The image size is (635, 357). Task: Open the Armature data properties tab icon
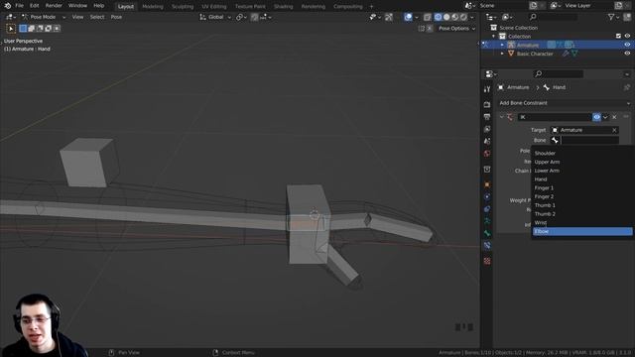pos(487,221)
